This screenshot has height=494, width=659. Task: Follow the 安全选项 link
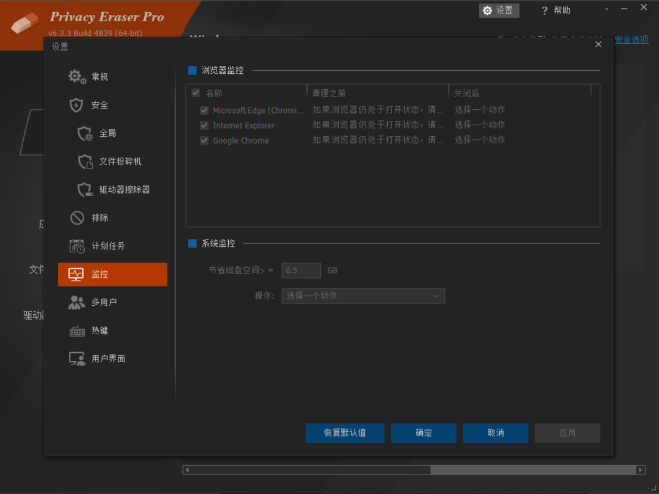tap(632, 40)
